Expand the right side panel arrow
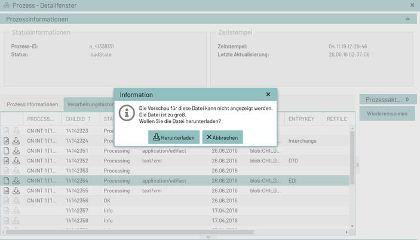The image size is (420, 240). tap(357, 165)
